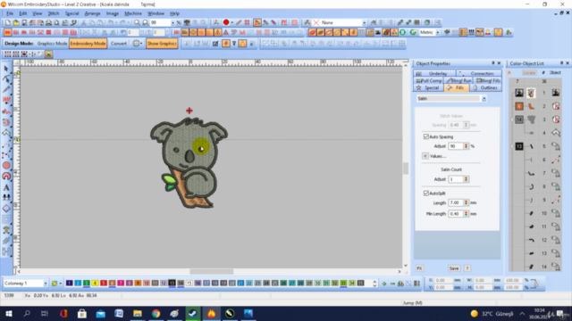Open the zoom level dropdown

(x=172, y=22)
